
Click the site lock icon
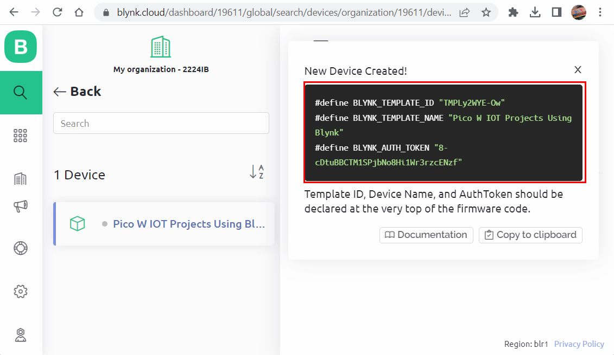point(106,12)
